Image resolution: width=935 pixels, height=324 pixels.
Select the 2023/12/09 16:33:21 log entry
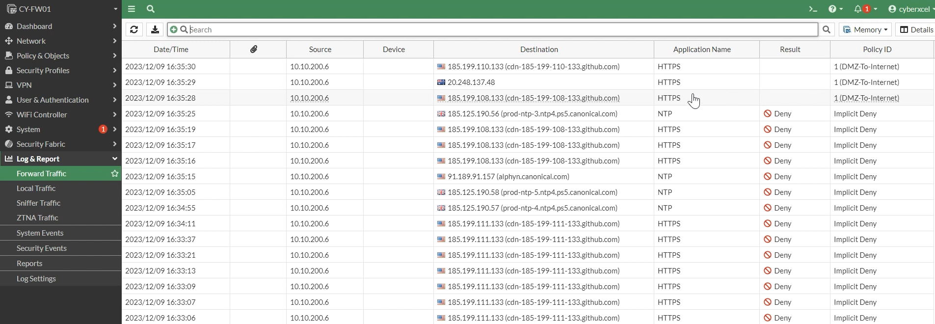click(x=528, y=255)
